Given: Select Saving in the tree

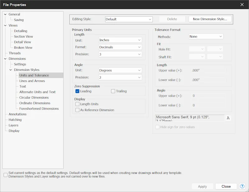Looking at the screenshot, I should (19, 20).
